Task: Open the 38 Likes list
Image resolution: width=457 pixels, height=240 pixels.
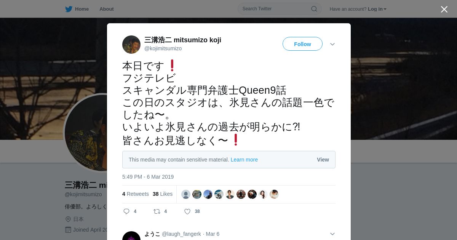Action: coord(163,194)
